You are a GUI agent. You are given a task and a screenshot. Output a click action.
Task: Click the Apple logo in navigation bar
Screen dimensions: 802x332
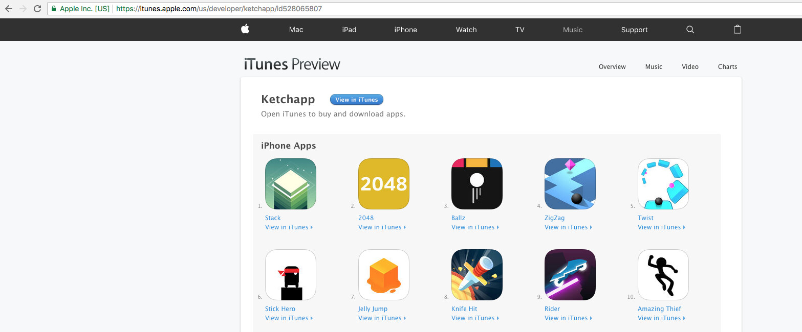coord(245,29)
